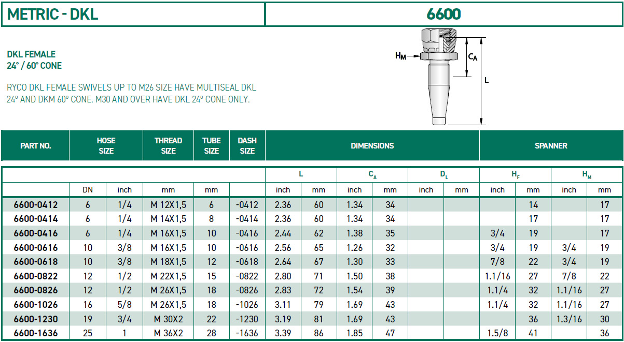This screenshot has height=342, width=624.
Task: Click dash size -0412
Action: [247, 204]
